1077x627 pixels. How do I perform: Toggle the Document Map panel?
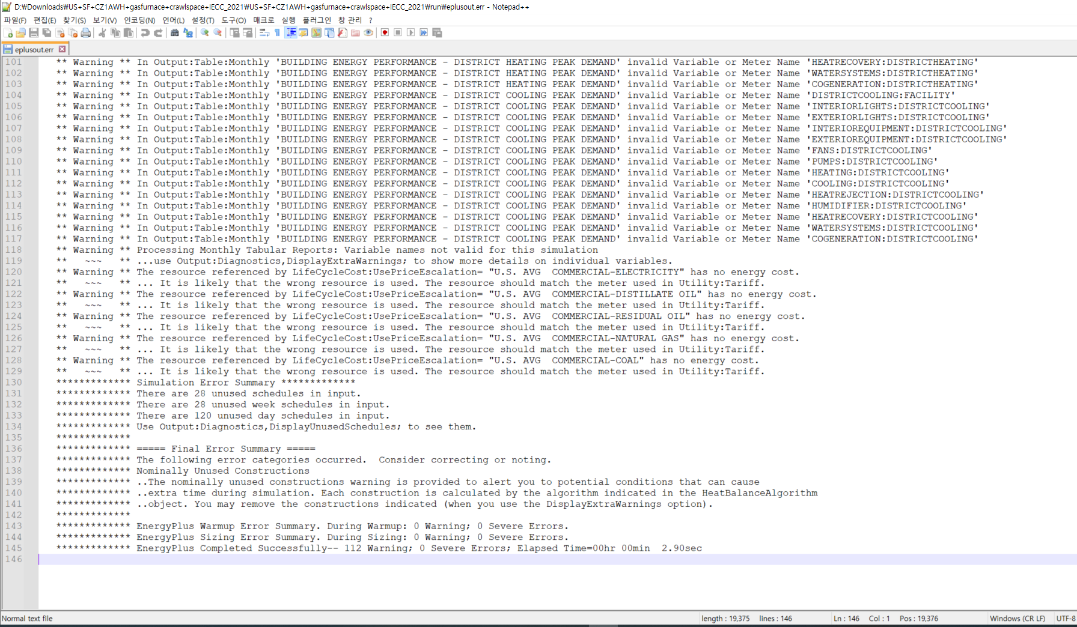tap(316, 32)
